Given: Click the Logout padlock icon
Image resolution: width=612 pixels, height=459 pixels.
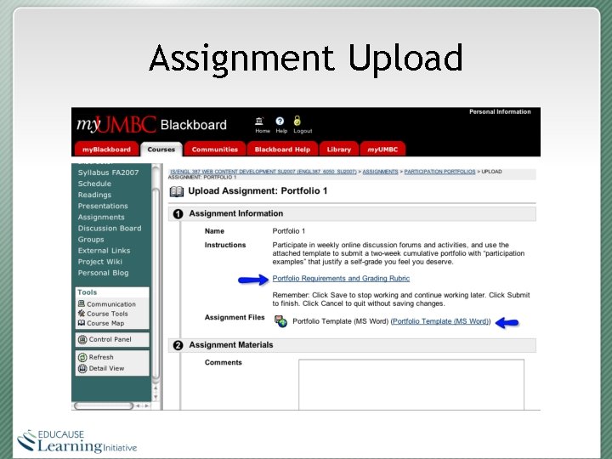Looking at the screenshot, I should coord(297,120).
